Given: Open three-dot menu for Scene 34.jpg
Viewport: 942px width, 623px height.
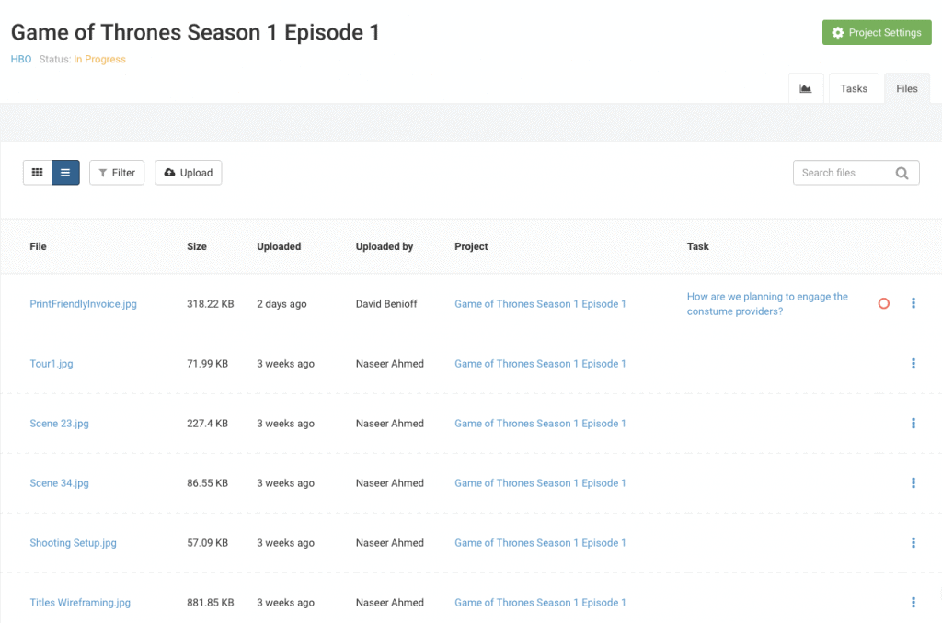Looking at the screenshot, I should (x=913, y=483).
